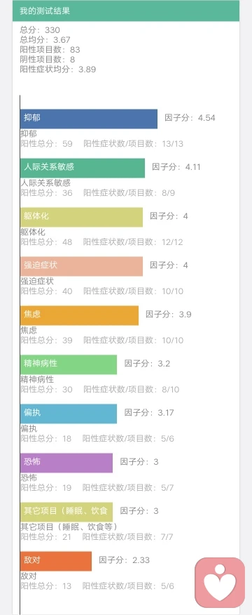The width and height of the screenshot is (252, 615).
Task: Click the light green 精神病性 bar
Action: click(x=69, y=364)
